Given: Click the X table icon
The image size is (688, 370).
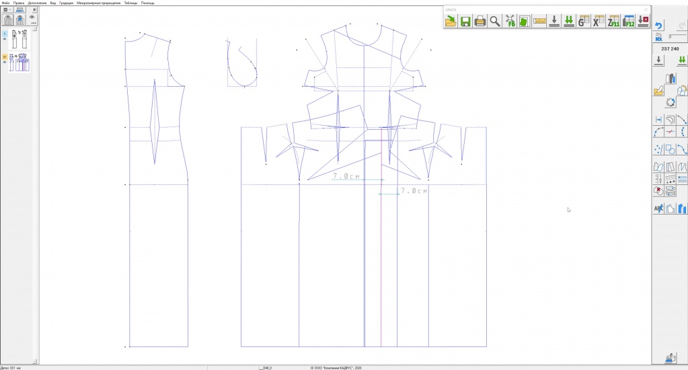Looking at the screenshot, I should coord(598,22).
